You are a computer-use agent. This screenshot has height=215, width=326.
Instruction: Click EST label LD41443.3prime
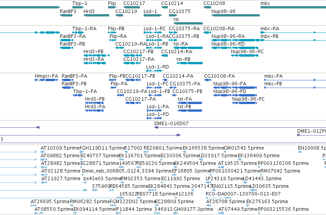262,179
